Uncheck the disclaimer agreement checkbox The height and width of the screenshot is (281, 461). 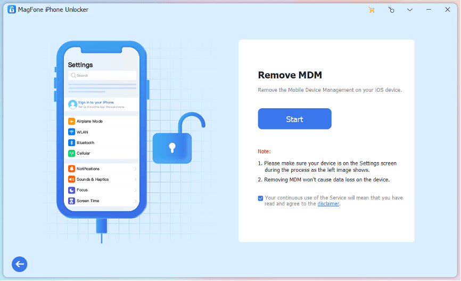pos(260,198)
